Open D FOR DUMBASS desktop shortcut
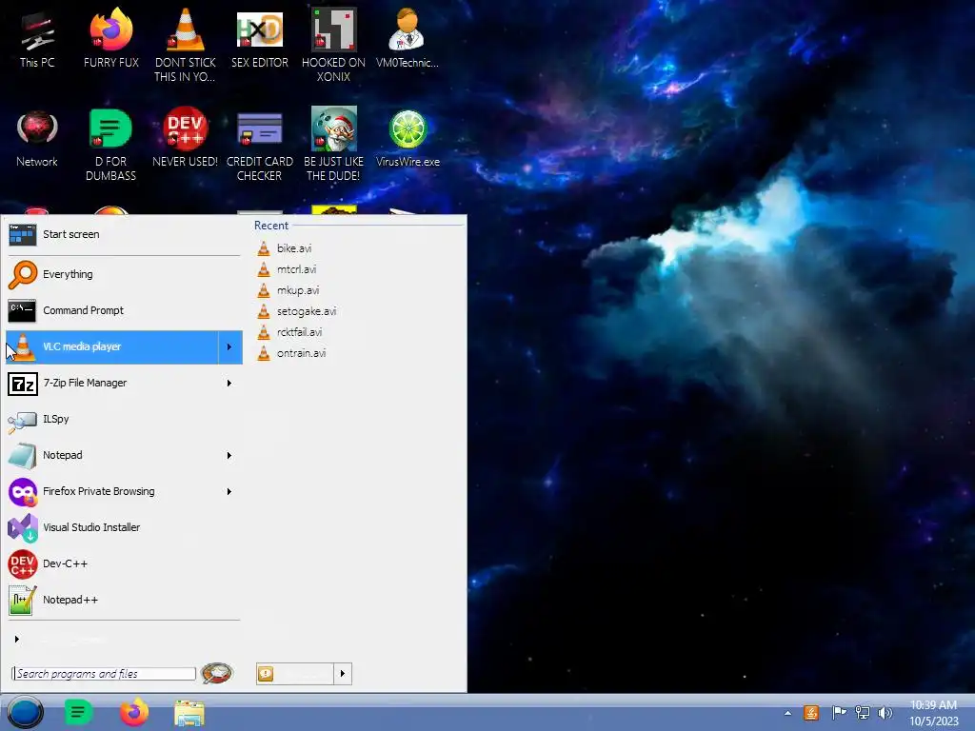 110,146
